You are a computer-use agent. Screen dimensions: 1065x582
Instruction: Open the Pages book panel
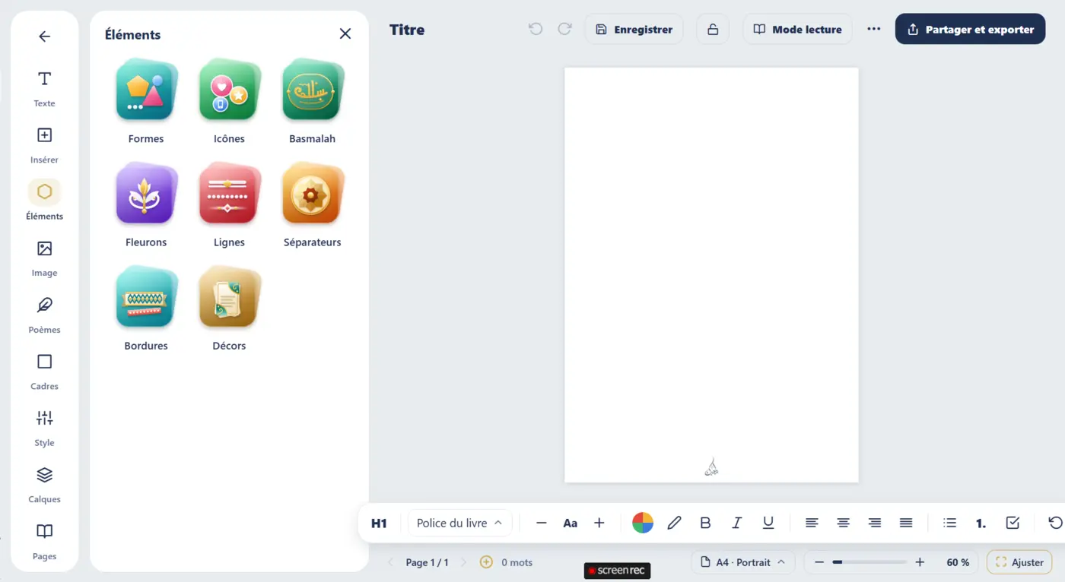(x=44, y=541)
